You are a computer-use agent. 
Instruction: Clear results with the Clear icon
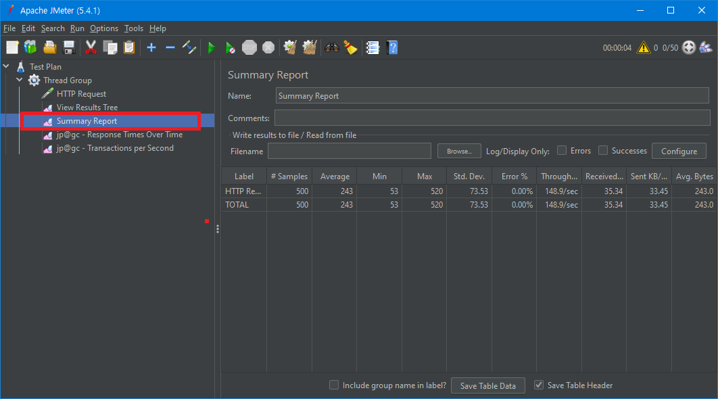tap(290, 47)
